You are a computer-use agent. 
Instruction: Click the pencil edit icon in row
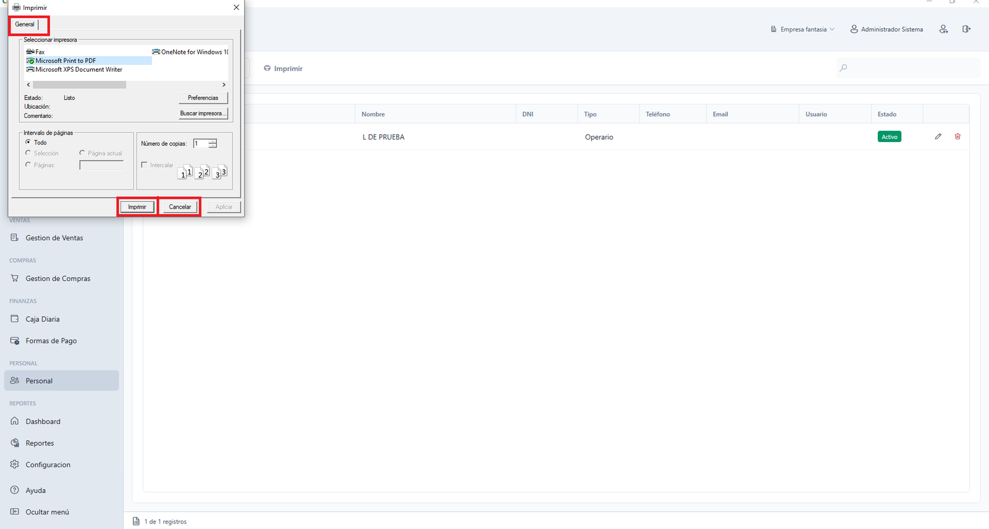(938, 136)
